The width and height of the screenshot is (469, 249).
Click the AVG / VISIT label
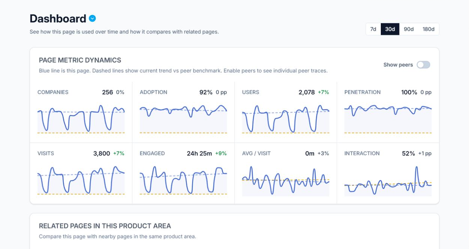(x=256, y=153)
